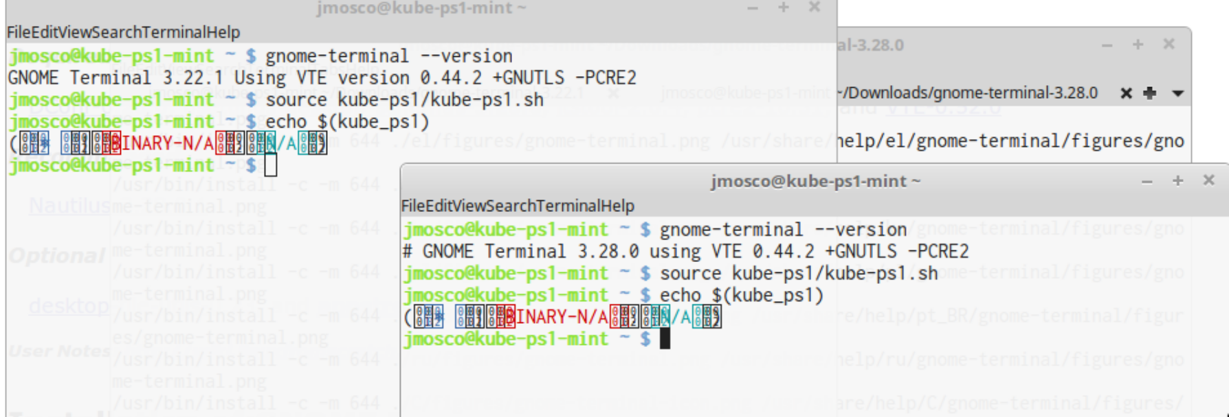Click 'help/el/gnome-terminal/figures/gno' line in background terminal
This screenshot has height=417, width=1229.
pos(1011,141)
